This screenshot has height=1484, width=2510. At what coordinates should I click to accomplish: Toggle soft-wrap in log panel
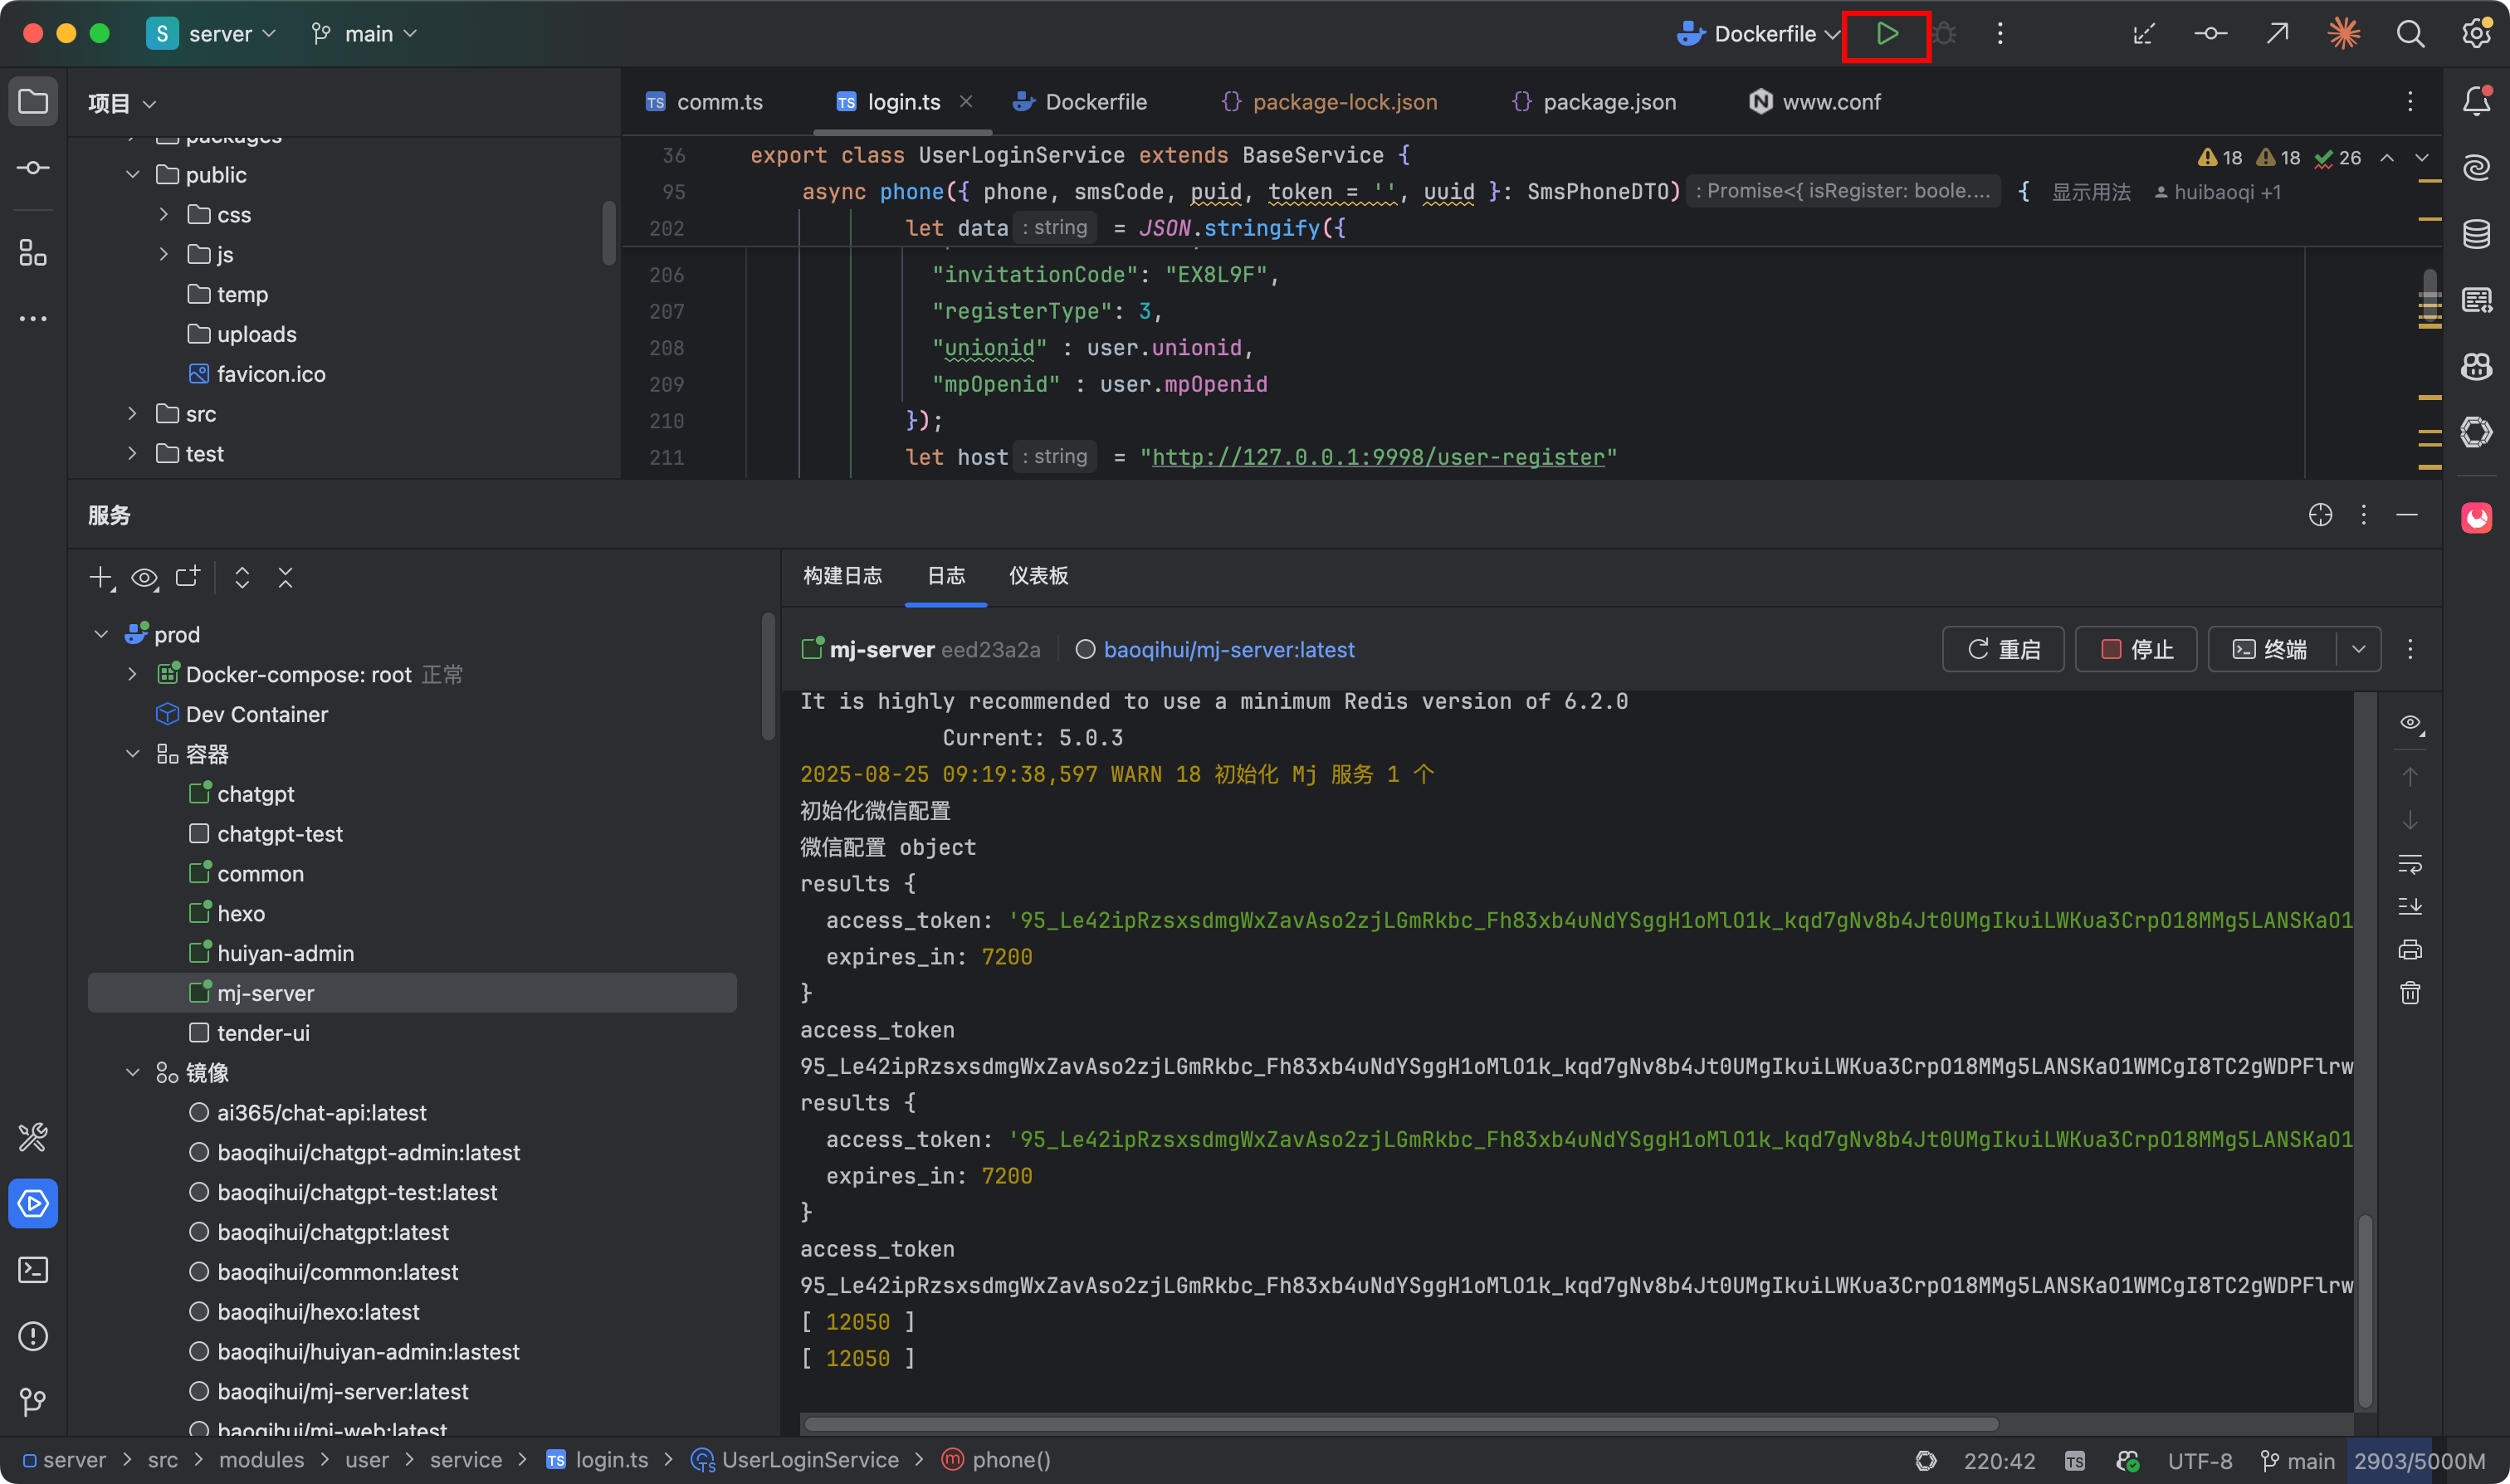(x=2410, y=863)
